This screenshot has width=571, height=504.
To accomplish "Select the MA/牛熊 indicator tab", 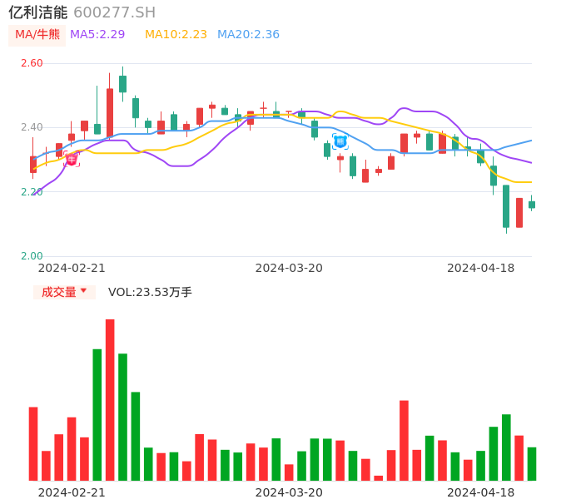I will (37, 35).
